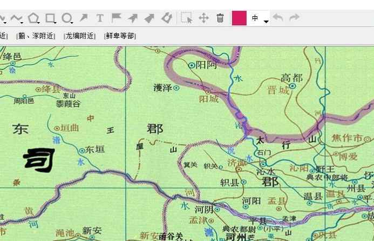Jump to the 蓟、涿附近 bookmark
Image resolution: width=374 pixels, height=241 pixels.
[x=36, y=36]
